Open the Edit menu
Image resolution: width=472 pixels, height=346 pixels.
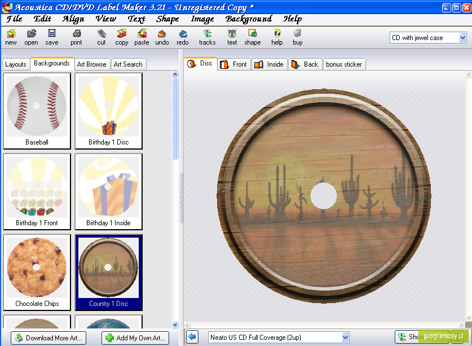click(42, 19)
